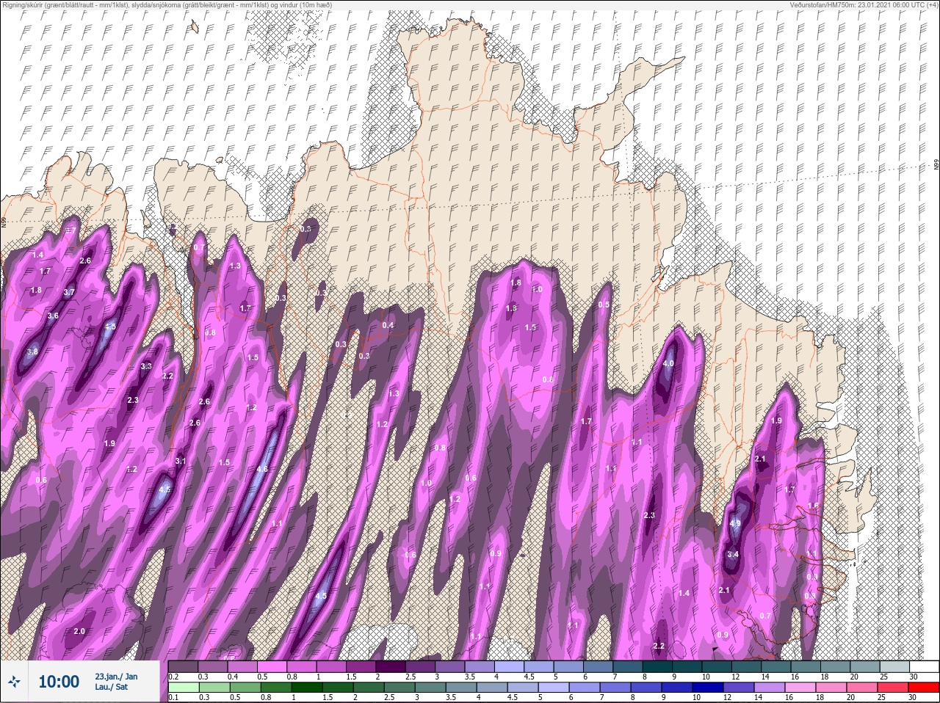The image size is (940, 703).
Task: Click the 3.8 precipitation value on the map
Action: 32,351
